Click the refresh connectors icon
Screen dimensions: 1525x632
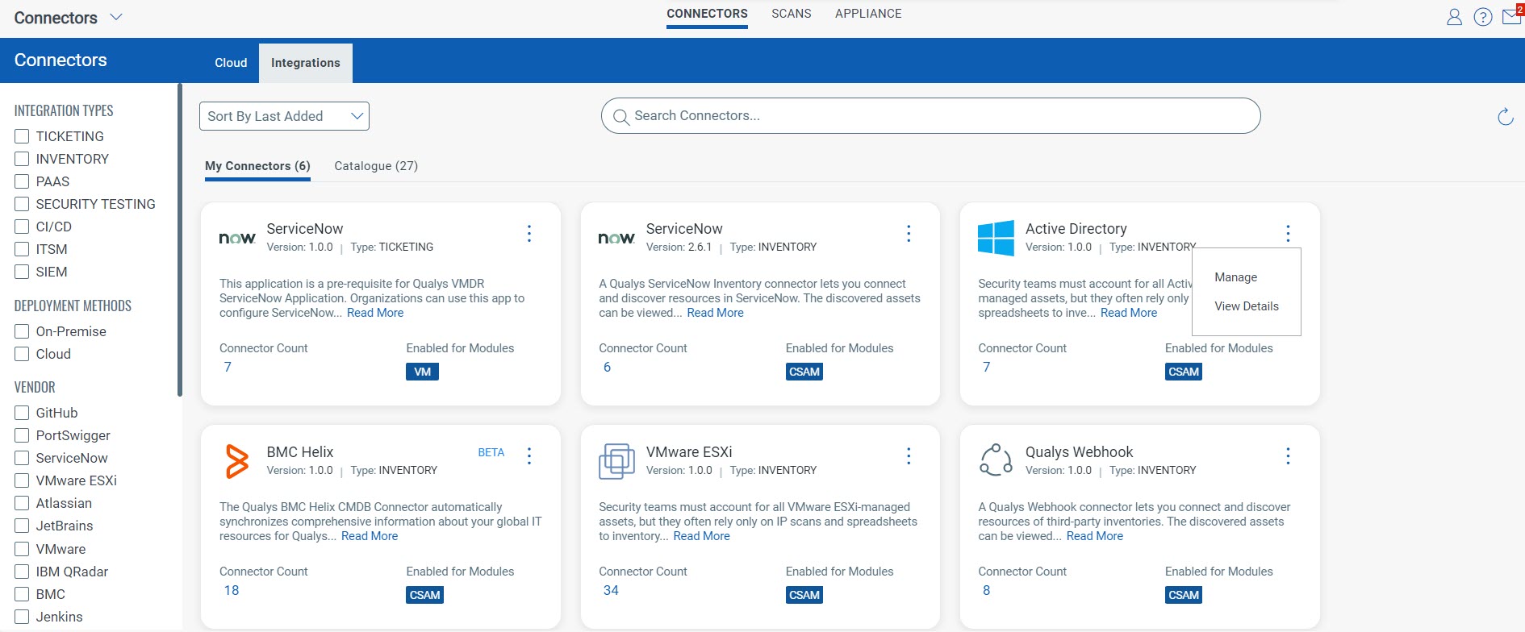tap(1505, 117)
